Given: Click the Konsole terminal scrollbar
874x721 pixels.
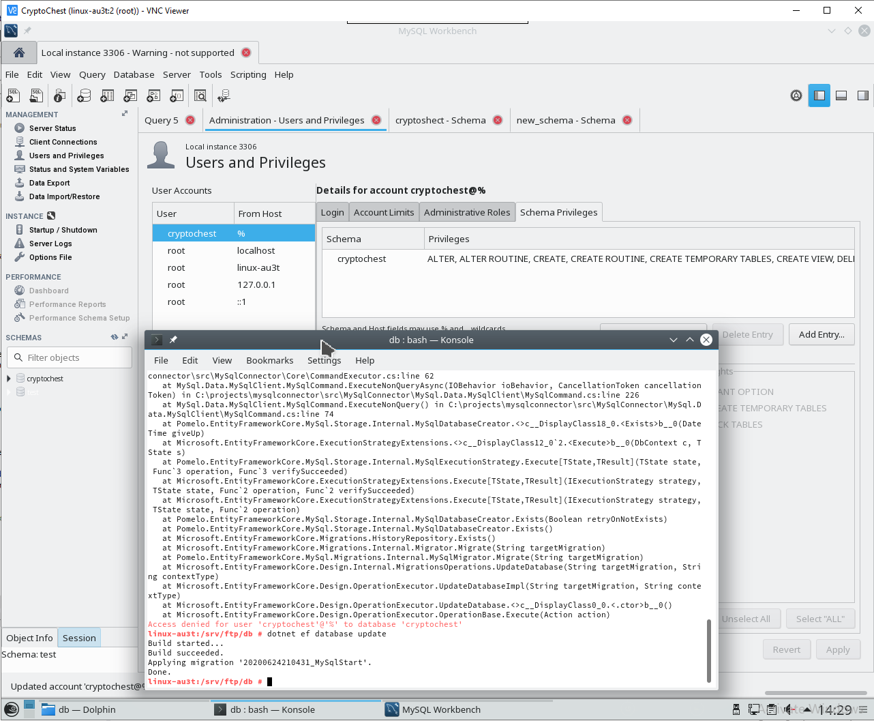Looking at the screenshot, I should click(709, 651).
